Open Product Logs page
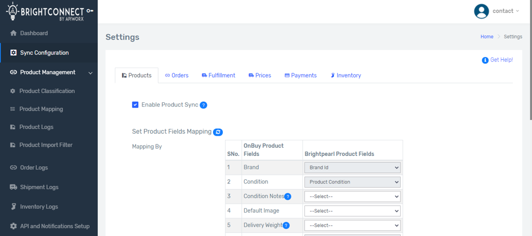 click(x=49, y=127)
